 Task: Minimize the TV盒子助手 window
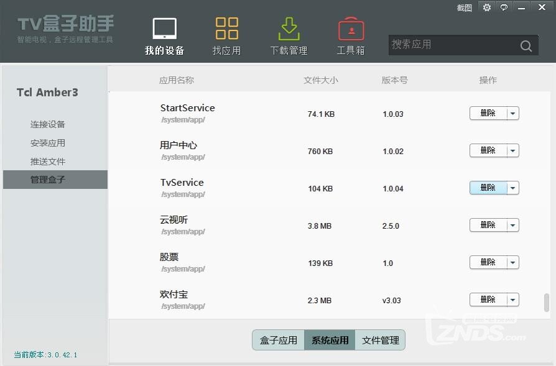coord(521,7)
